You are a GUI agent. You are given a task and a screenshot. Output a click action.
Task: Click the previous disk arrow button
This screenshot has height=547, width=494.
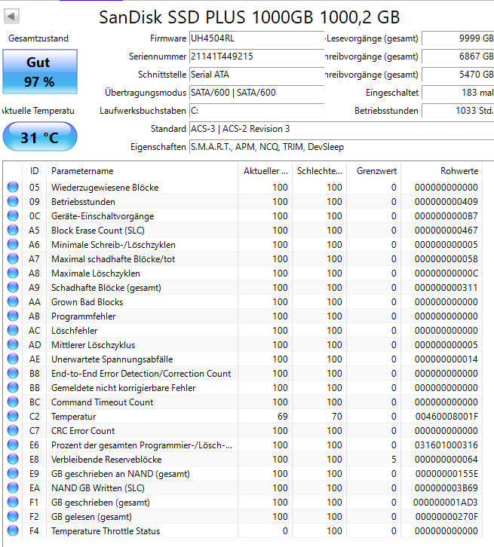point(11,16)
